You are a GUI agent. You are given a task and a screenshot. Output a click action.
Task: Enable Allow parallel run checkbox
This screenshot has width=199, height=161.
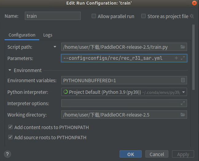[x=94, y=16]
